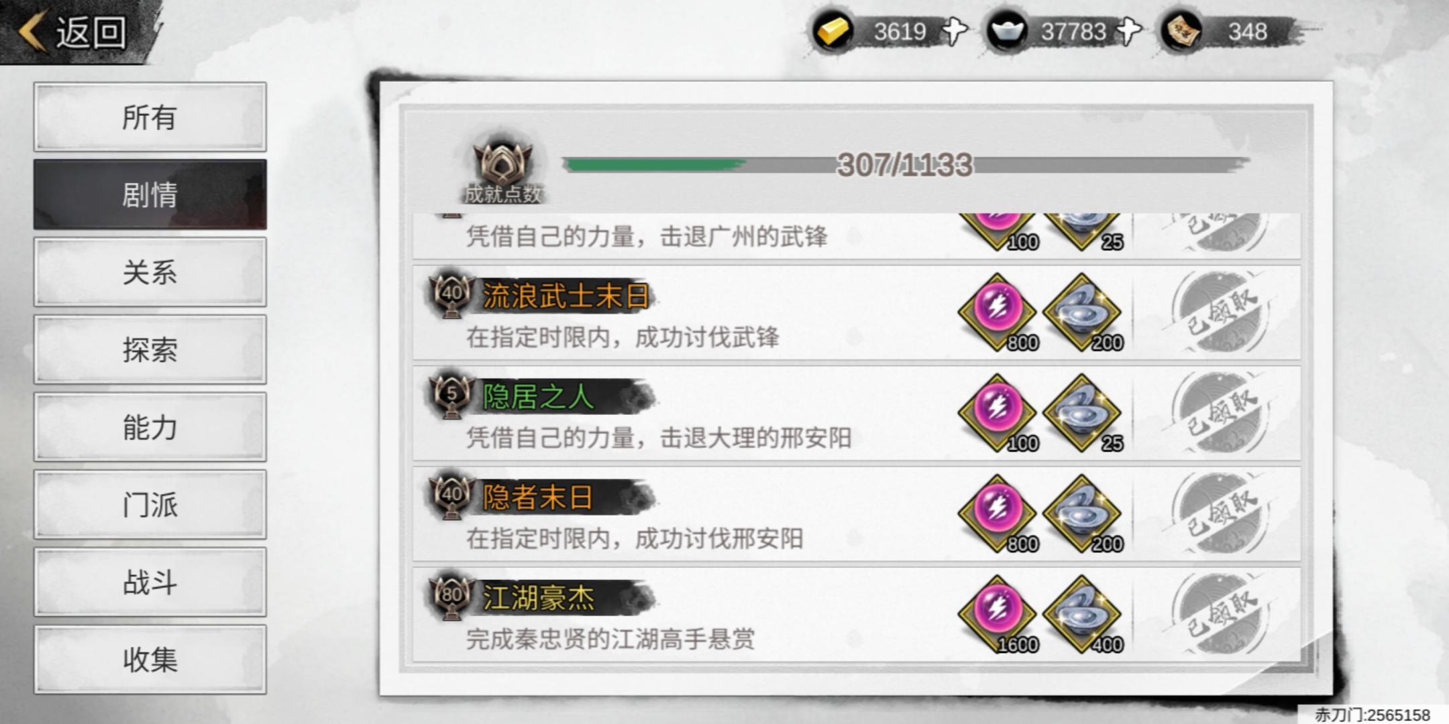This screenshot has width=1449, height=724.
Task: Add gold via plus icon beside 3619
Action: [x=954, y=31]
